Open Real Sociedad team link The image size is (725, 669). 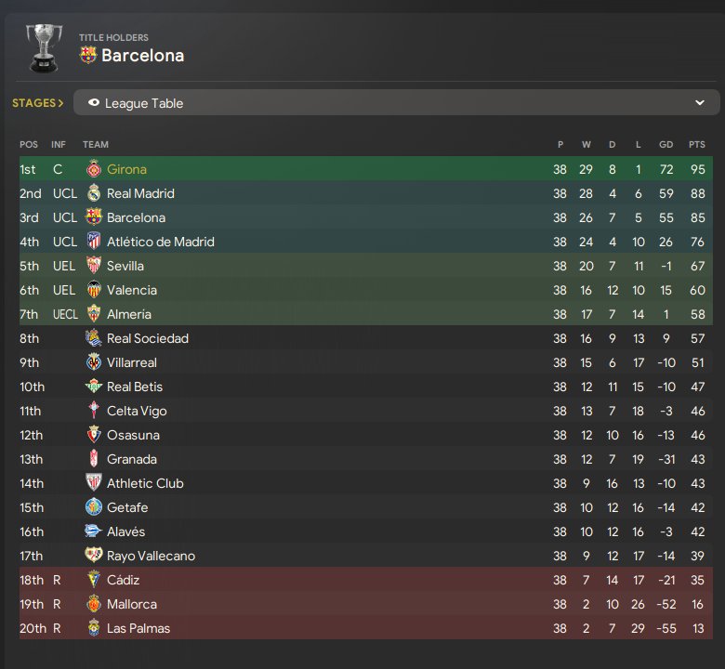pos(147,338)
